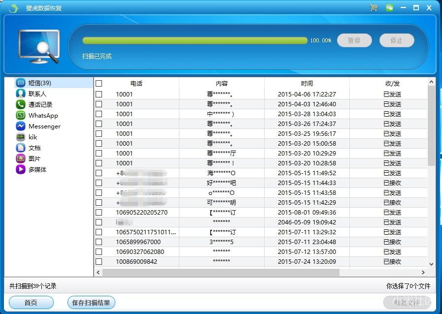Click the 恢复文件 recover files button
442x314 pixels.
(x=407, y=303)
